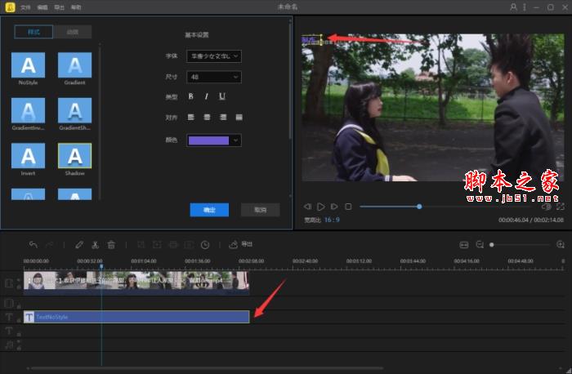This screenshot has height=374, width=572.
Task: Expand the 尺寸 size dropdown showing 48
Action: tap(214, 77)
